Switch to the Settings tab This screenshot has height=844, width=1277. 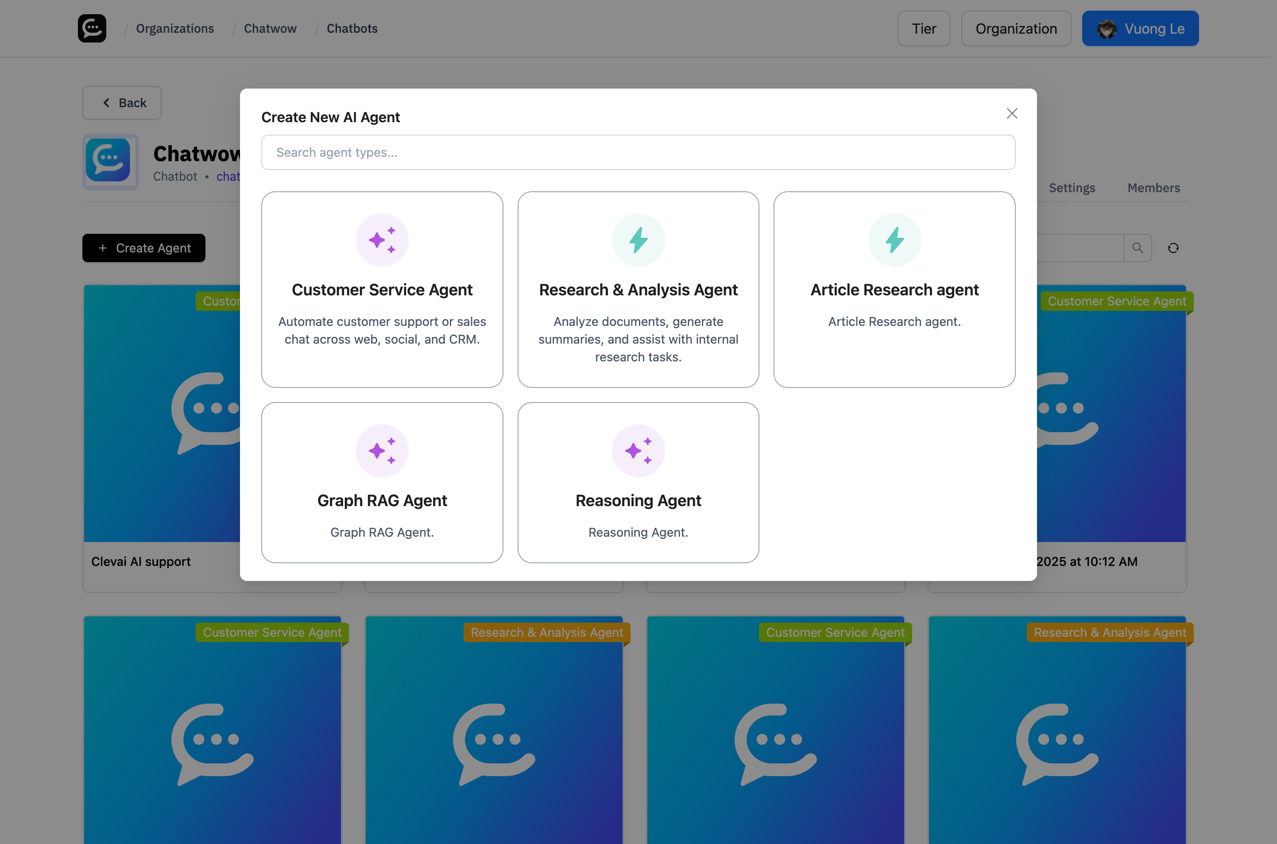pos(1072,188)
